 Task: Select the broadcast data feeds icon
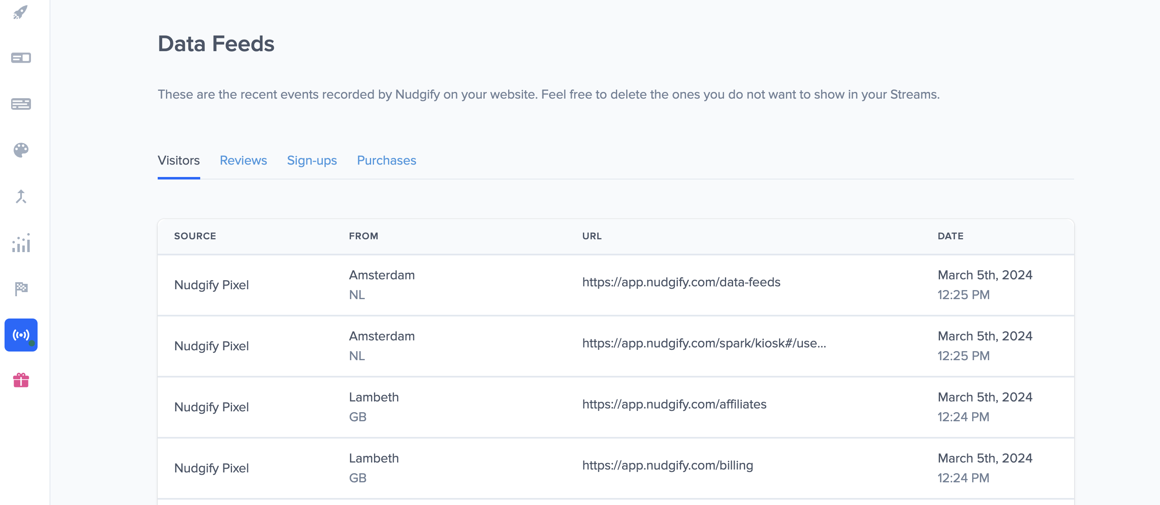[21, 335]
